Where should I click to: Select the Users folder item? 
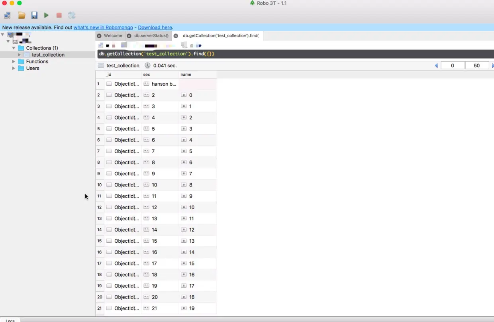(33, 68)
